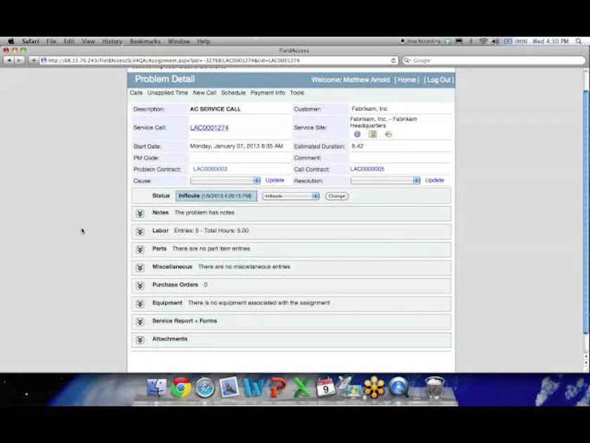Open the Unapplied Time menu item
Image resolution: width=590 pixels, height=443 pixels.
(167, 93)
